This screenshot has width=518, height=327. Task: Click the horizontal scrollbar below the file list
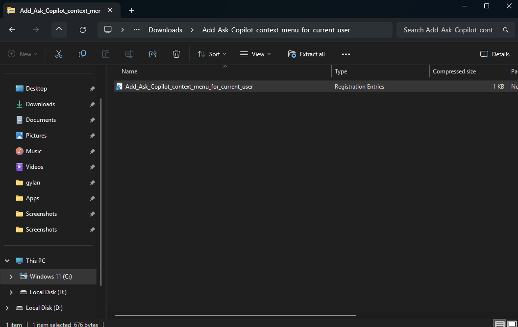236,315
